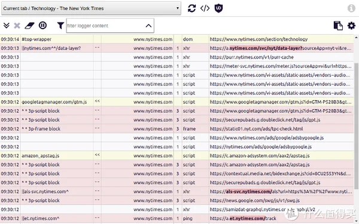
Task: Click the gray X void entries icon
Action: pyautogui.click(x=17, y=25)
